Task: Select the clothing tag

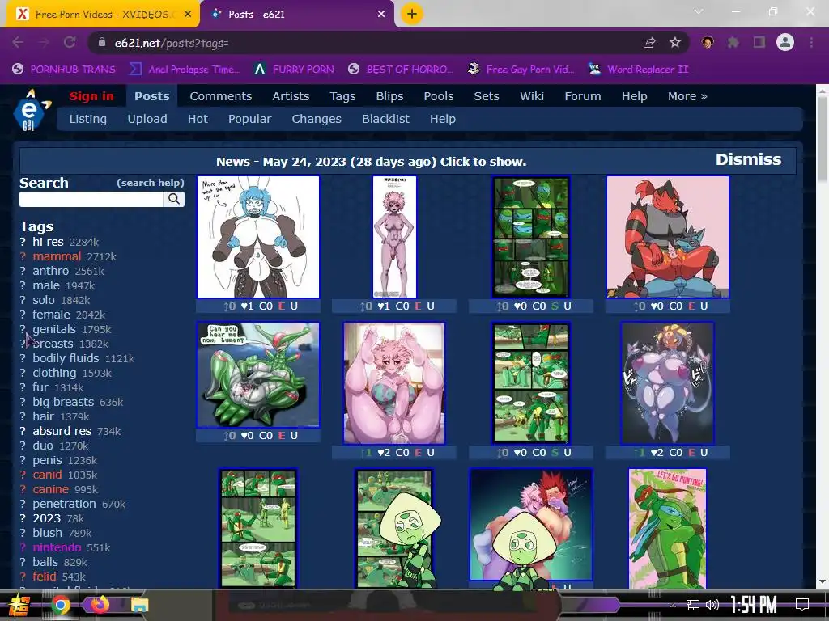Action: pyautogui.click(x=54, y=373)
